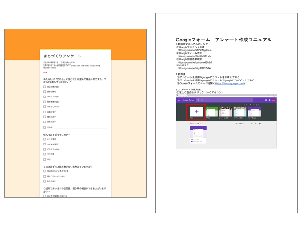Viewport: 302px width, 226px height.
Task: Open the Google apps grid icon in the header
Action: [266, 100]
